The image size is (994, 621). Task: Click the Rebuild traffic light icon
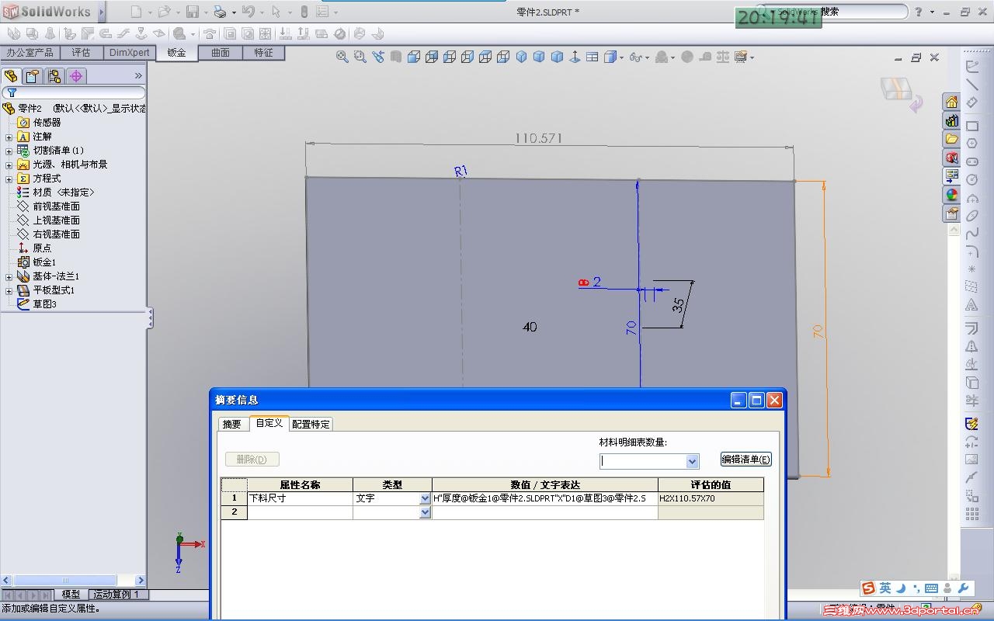coord(304,12)
